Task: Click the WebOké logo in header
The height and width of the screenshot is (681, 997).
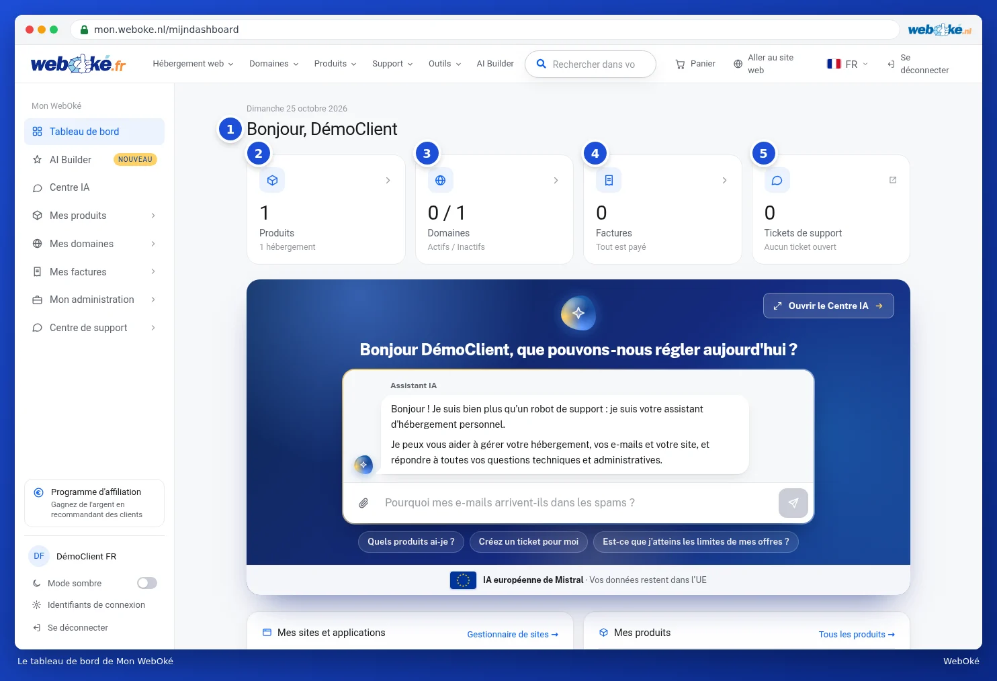Action: pos(79,64)
